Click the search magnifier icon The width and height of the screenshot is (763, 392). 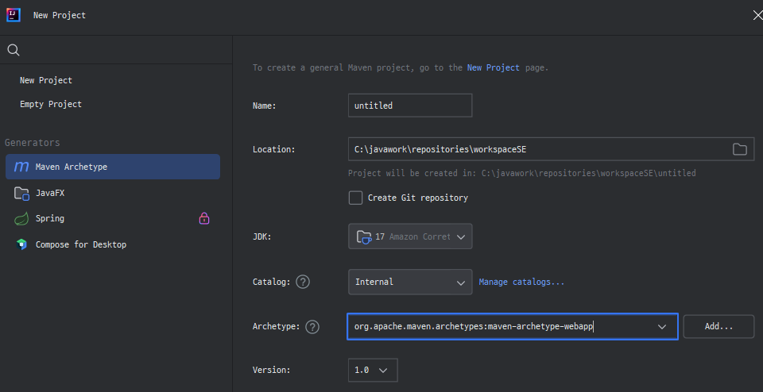tap(13, 50)
